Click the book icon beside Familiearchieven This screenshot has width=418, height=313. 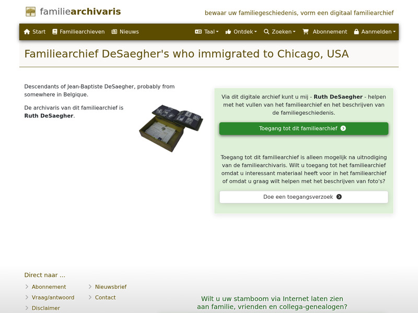[x=55, y=32]
